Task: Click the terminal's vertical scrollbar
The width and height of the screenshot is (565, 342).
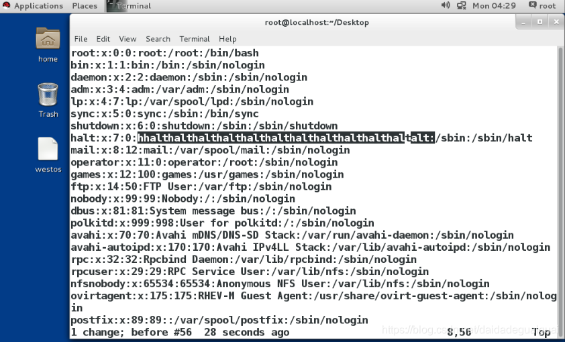Action: (561, 191)
